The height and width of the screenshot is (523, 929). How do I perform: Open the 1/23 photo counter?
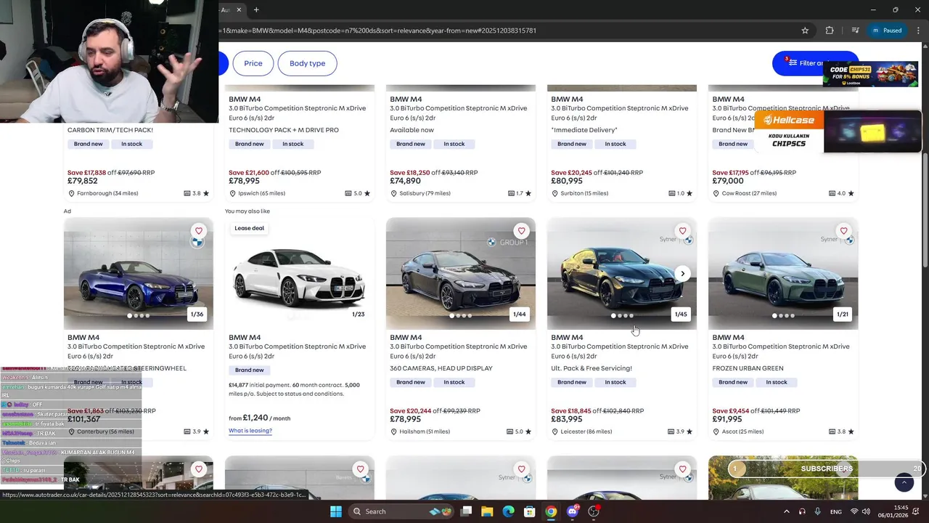[x=359, y=315]
